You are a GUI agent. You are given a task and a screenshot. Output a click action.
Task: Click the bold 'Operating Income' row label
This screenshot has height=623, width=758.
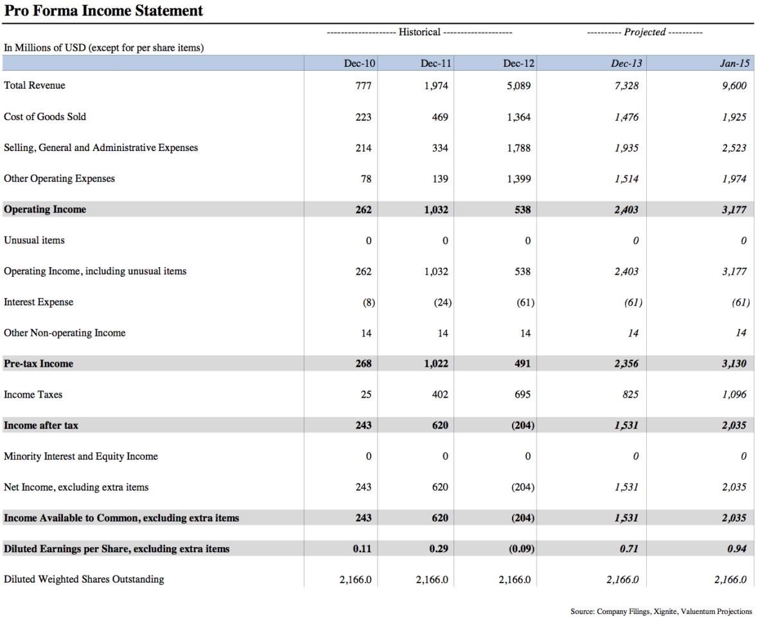45,209
